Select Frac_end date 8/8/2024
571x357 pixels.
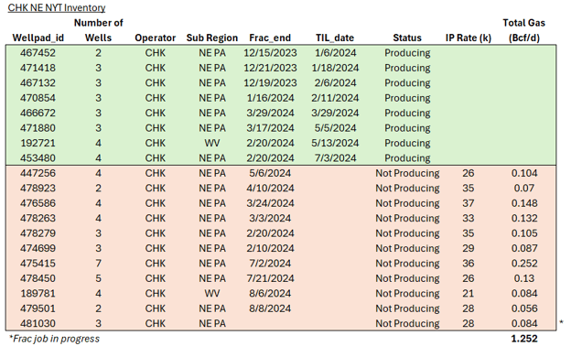(x=270, y=308)
